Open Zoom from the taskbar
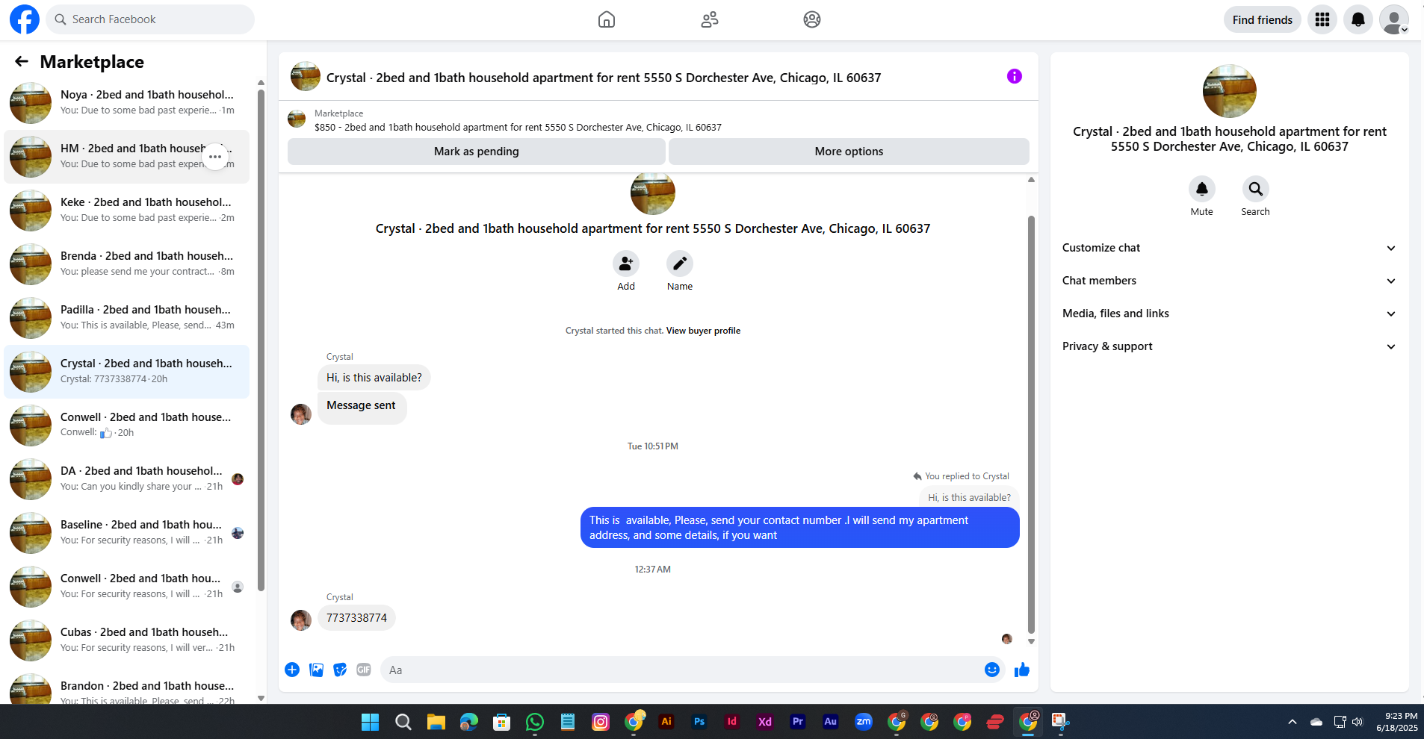1424x739 pixels. click(864, 722)
